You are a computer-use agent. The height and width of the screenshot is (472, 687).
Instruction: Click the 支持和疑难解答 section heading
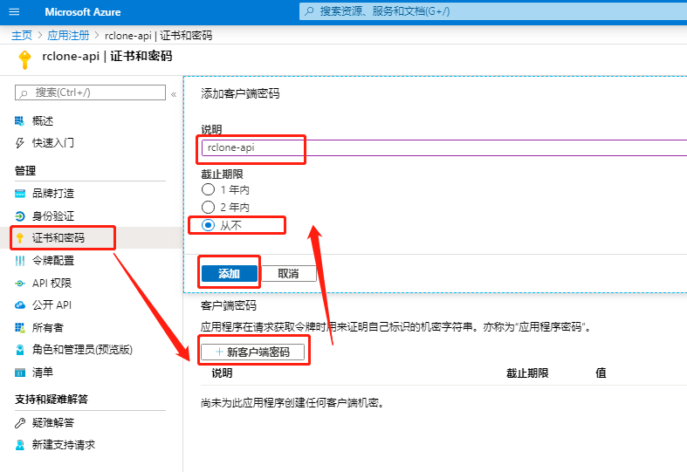tap(52, 400)
